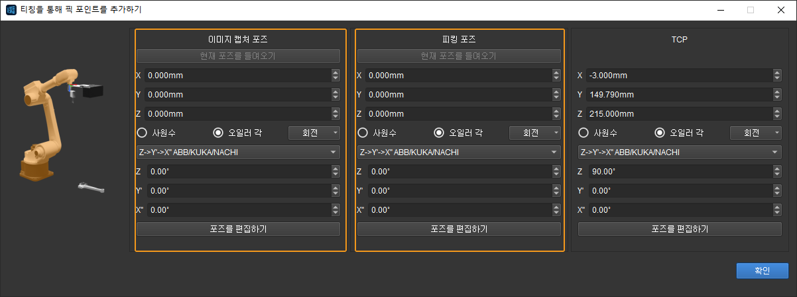Click 포즈를 편집하기 in 이미지 캡처 포즈 panel
This screenshot has height=297, width=797.
(238, 229)
